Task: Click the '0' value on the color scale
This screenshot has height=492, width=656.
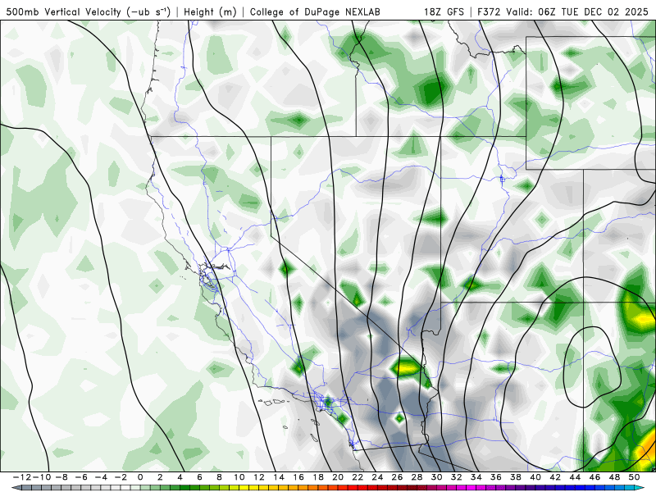Action: (x=140, y=477)
